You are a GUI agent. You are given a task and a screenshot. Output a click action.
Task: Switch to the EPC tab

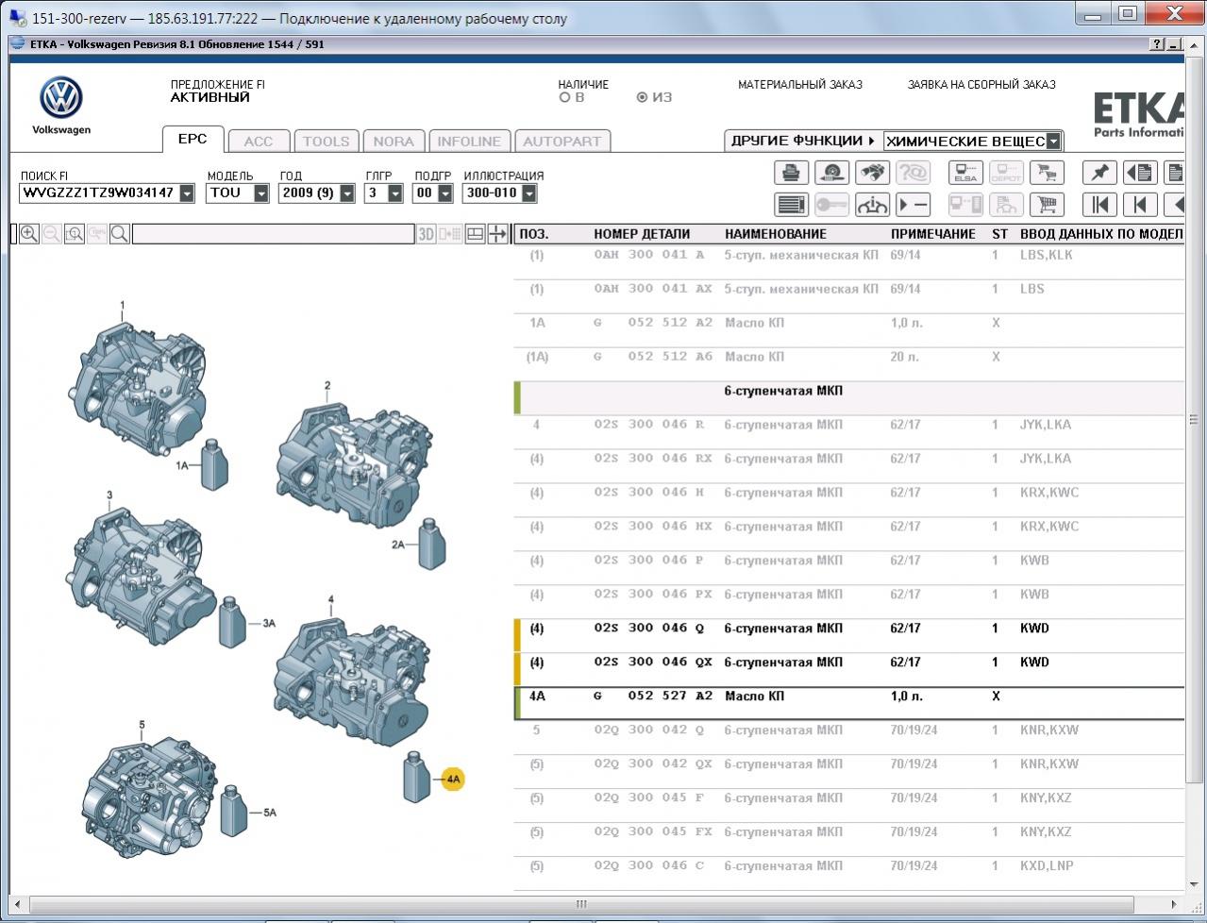pyautogui.click(x=193, y=139)
